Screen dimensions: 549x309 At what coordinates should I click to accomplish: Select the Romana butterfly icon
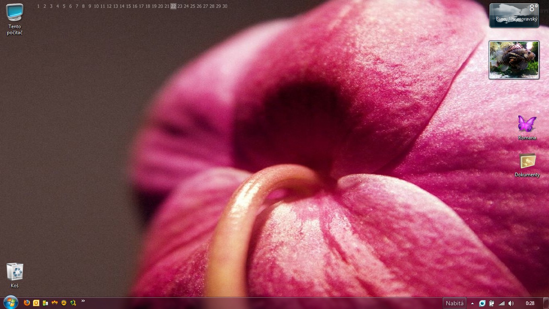point(527,128)
